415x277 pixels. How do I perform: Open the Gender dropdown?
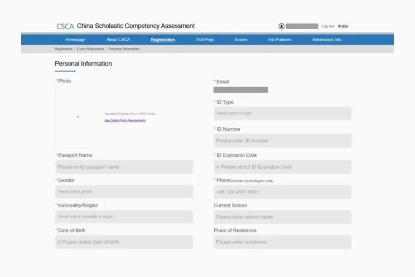coord(124,192)
